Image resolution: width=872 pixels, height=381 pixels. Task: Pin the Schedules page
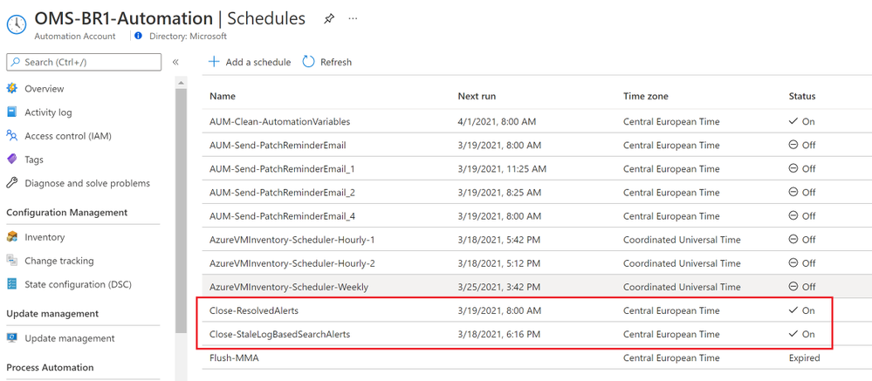point(329,19)
